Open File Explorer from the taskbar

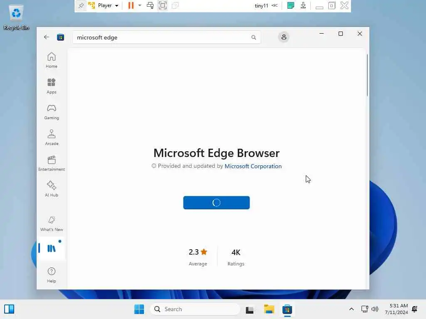click(x=269, y=309)
